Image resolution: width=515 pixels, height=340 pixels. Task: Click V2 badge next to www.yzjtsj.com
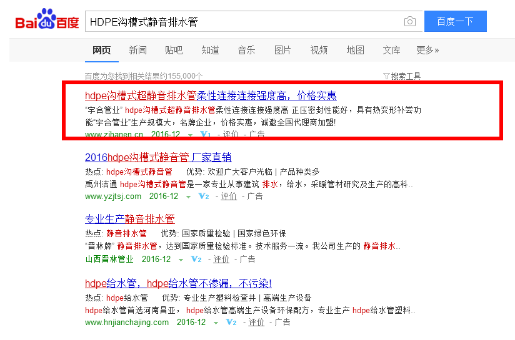click(204, 197)
